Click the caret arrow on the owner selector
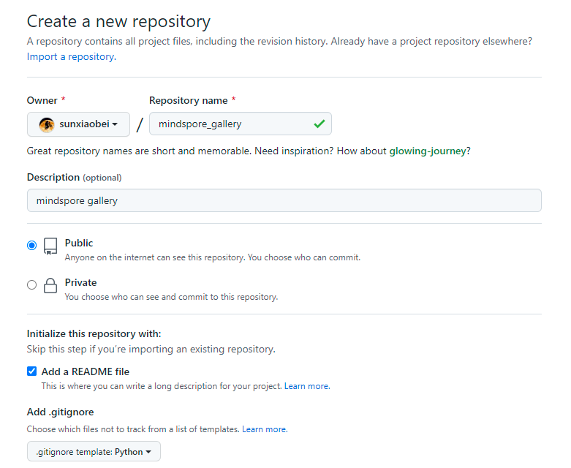The width and height of the screenshot is (571, 468). tap(115, 125)
